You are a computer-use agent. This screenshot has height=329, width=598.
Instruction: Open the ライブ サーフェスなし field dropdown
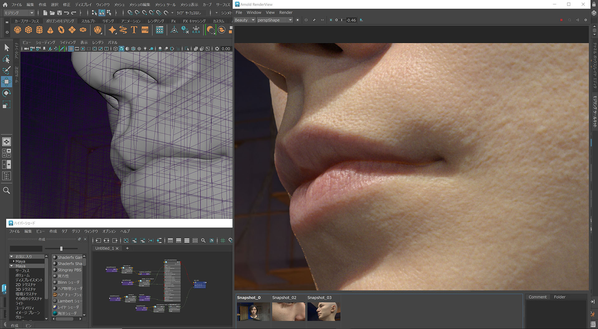[191, 13]
